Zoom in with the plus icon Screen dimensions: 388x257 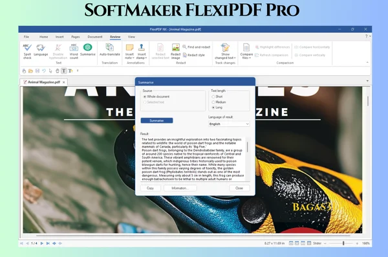(357, 243)
